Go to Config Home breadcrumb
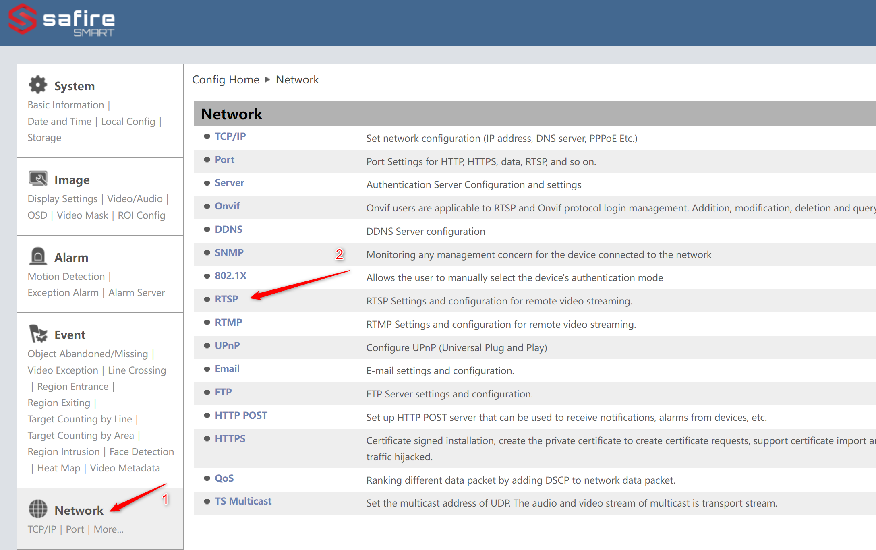The width and height of the screenshot is (876, 550). click(226, 79)
